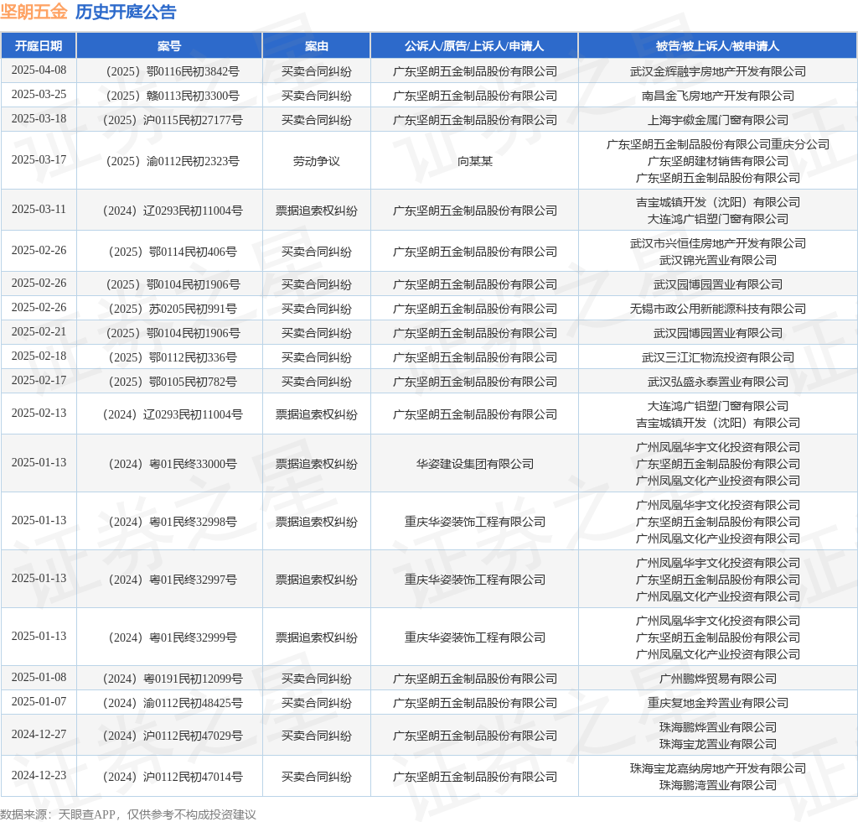Image resolution: width=858 pixels, height=822 pixels.
Task: Click defendant 广州鹏烨贸易有限公司
Action: pos(718,679)
